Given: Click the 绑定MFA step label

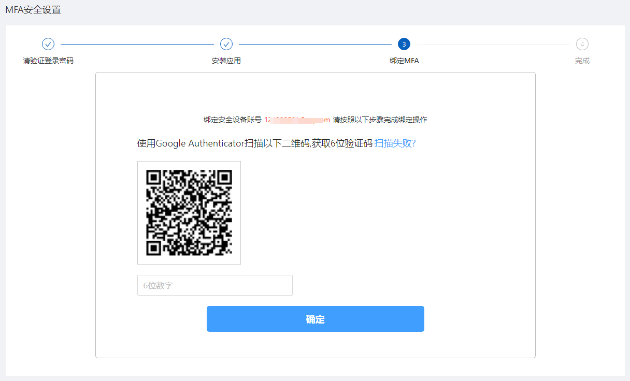Looking at the screenshot, I should [404, 61].
